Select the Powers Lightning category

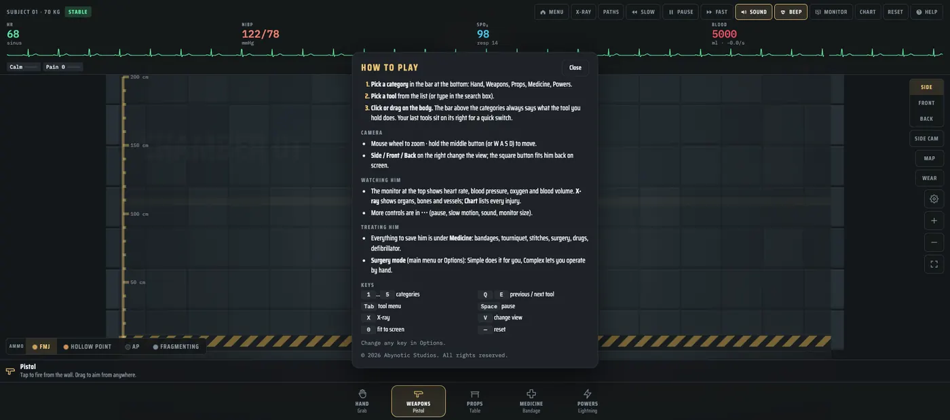pos(588,401)
